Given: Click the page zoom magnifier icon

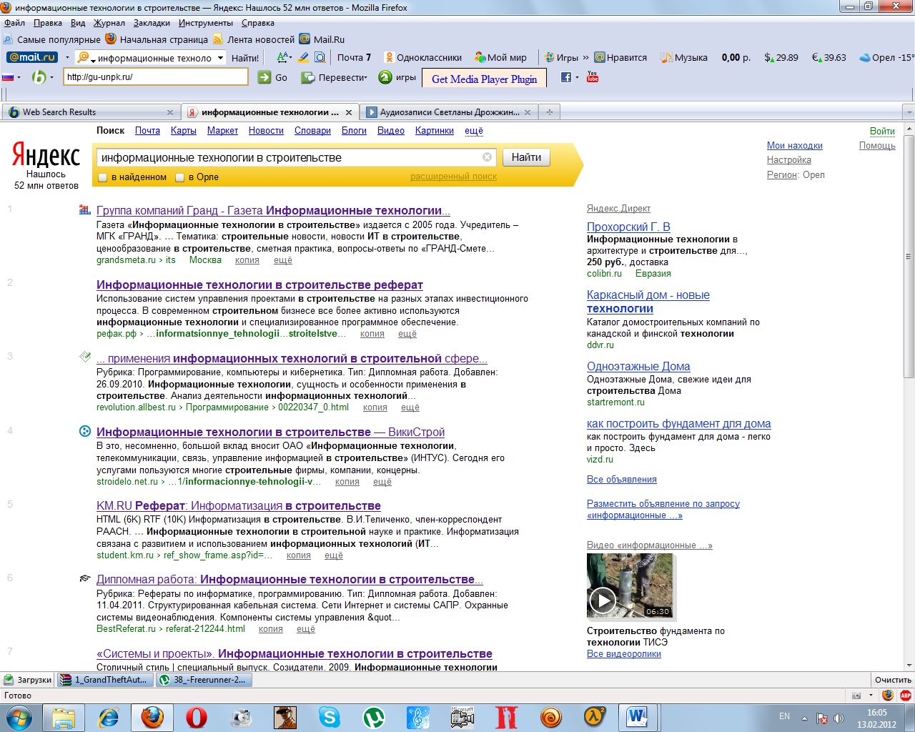Looking at the screenshot, I should point(320,57).
